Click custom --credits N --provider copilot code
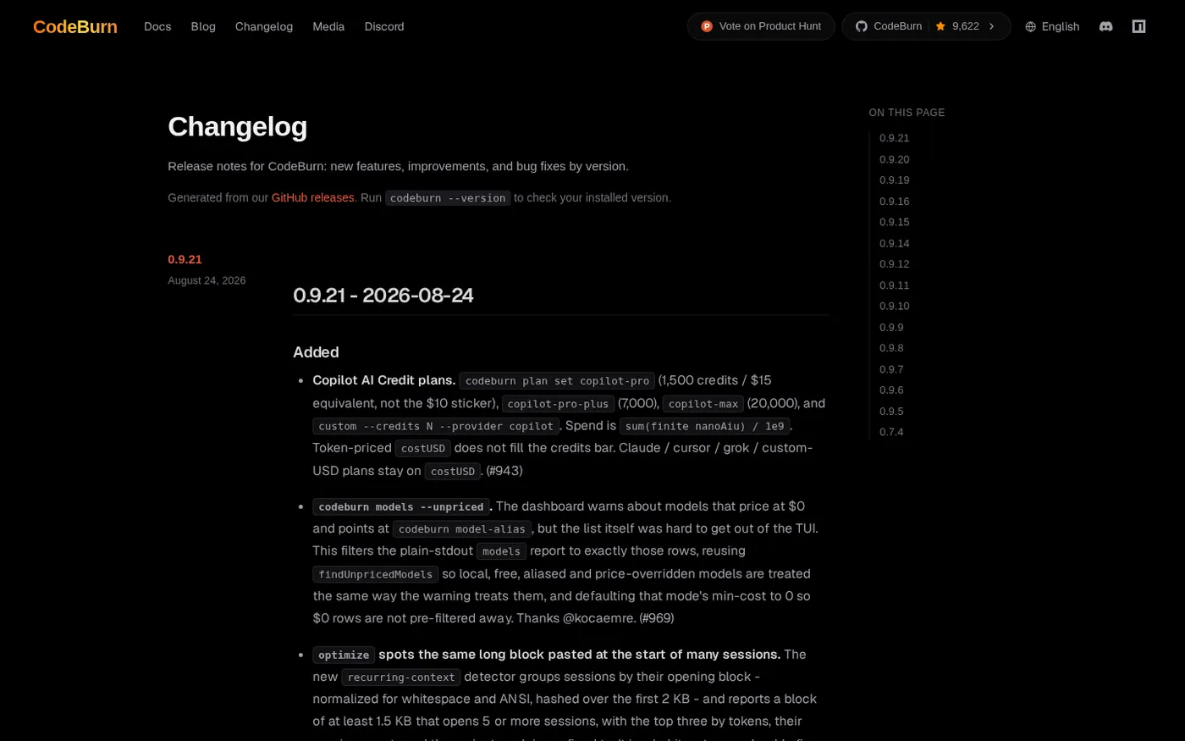 click(436, 426)
